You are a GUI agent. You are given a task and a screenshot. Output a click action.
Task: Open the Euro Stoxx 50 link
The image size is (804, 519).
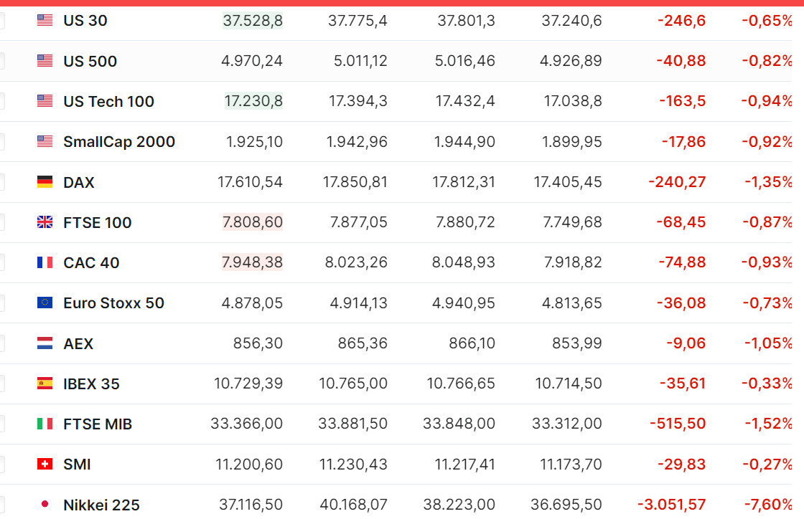click(113, 303)
